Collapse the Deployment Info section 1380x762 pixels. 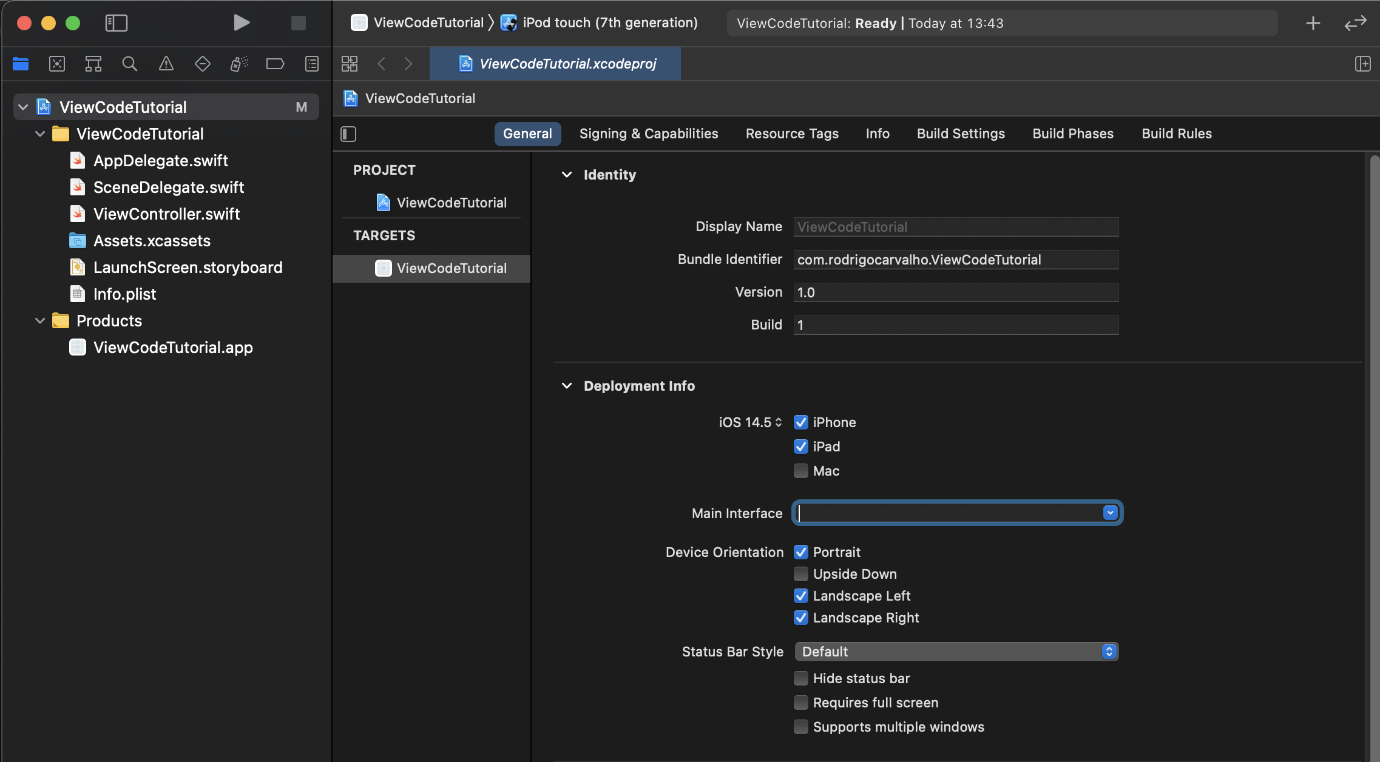coord(567,386)
